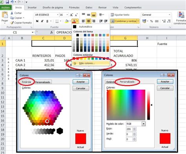Click the increase decimals icon

(x=164, y=21)
